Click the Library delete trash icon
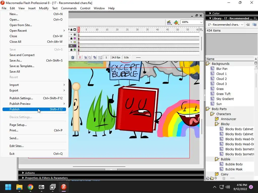This screenshot has height=193, width=258. (x=224, y=178)
